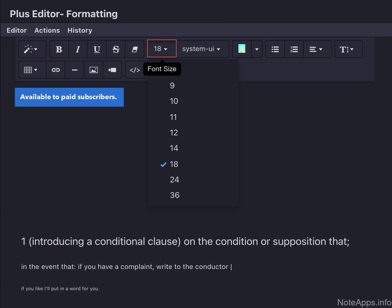
Task: Pick font size 12 option
Action: (x=174, y=132)
